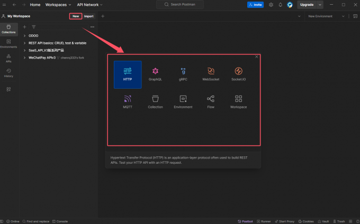The height and width of the screenshot is (224, 360).
Task: Click the Upgrade button
Action: [x=307, y=5]
